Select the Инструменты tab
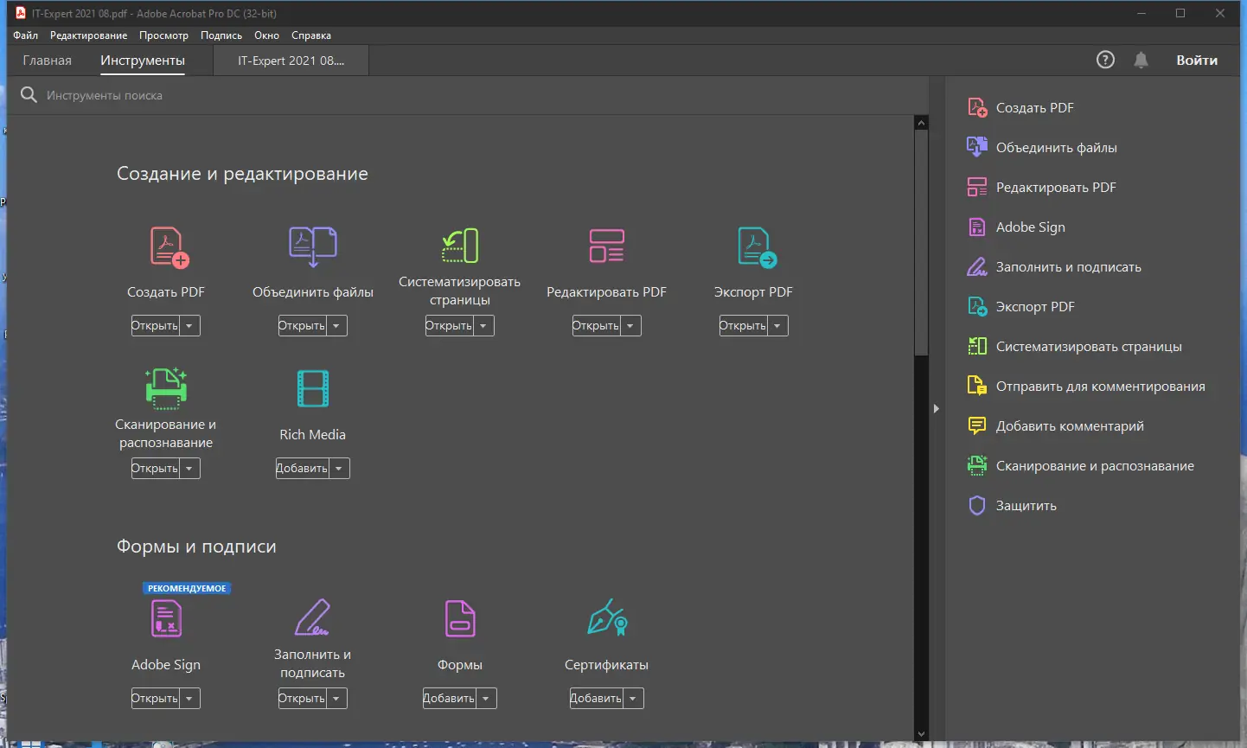 pos(143,61)
